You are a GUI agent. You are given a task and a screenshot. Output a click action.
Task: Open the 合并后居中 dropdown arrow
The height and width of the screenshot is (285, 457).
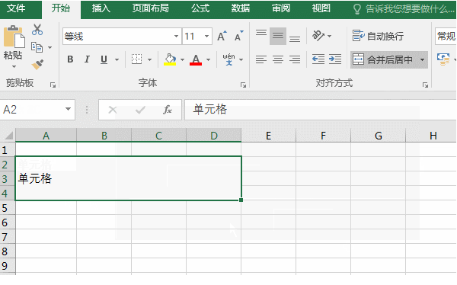pos(422,59)
